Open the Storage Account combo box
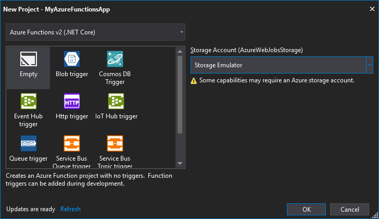 coord(282,65)
